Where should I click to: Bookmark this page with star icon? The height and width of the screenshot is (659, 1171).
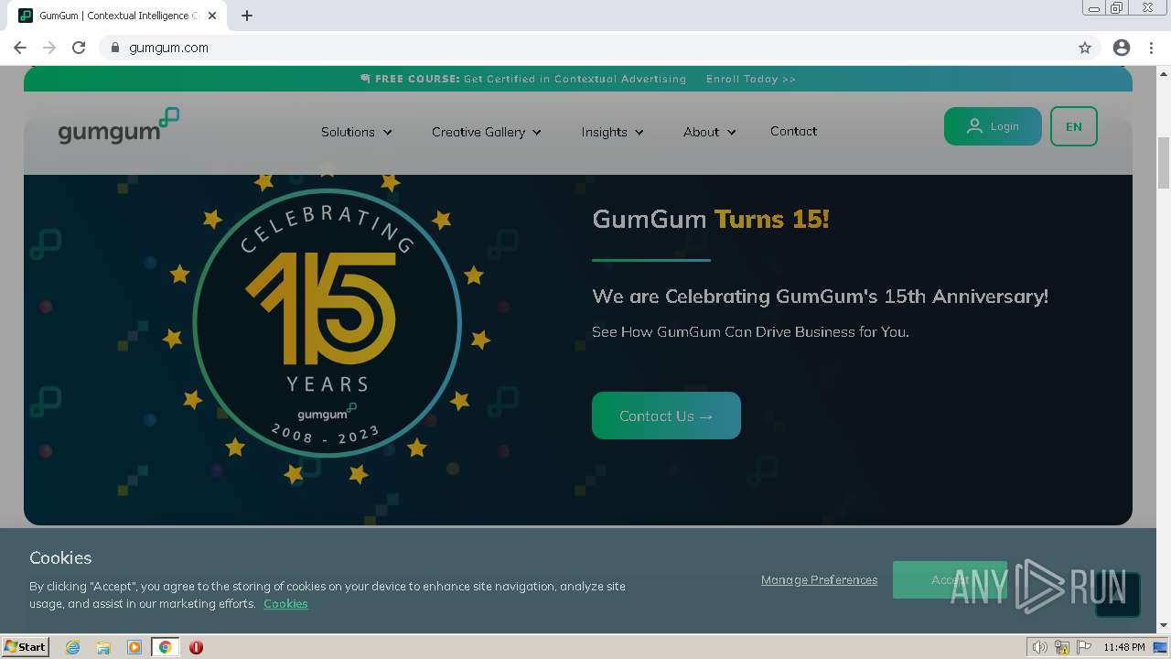pos(1085,48)
